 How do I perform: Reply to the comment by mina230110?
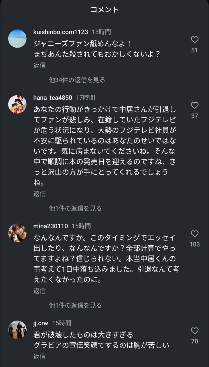coord(39,291)
